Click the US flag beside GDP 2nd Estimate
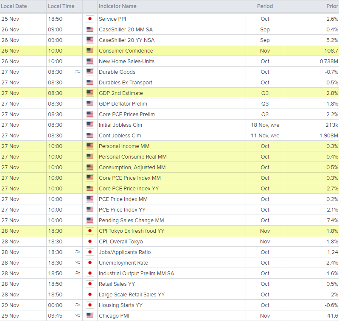The width and height of the screenshot is (339, 321). 90,93
